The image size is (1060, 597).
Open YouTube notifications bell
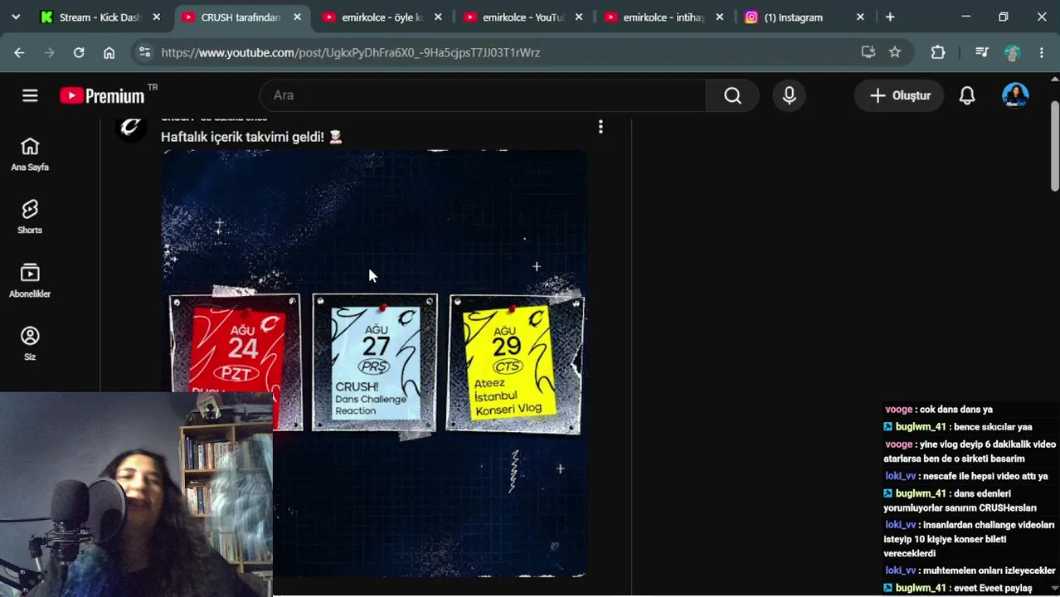click(x=967, y=95)
